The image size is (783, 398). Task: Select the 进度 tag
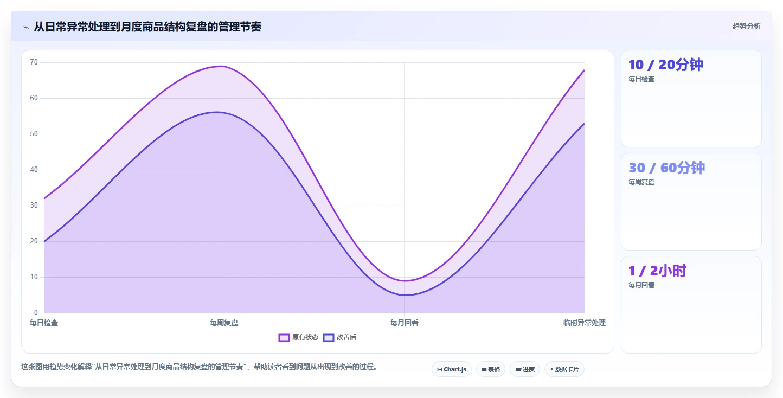coord(525,369)
